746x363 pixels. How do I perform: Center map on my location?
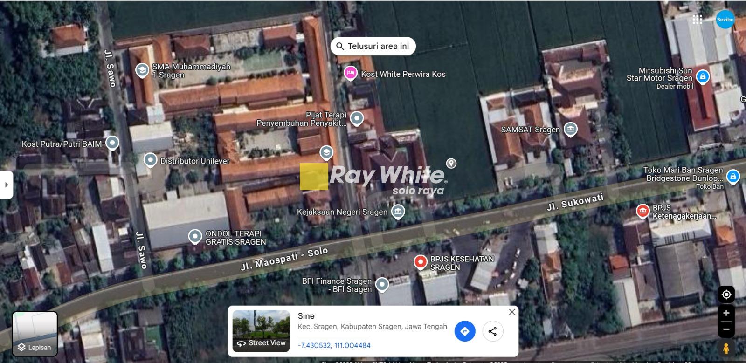pyautogui.click(x=726, y=295)
